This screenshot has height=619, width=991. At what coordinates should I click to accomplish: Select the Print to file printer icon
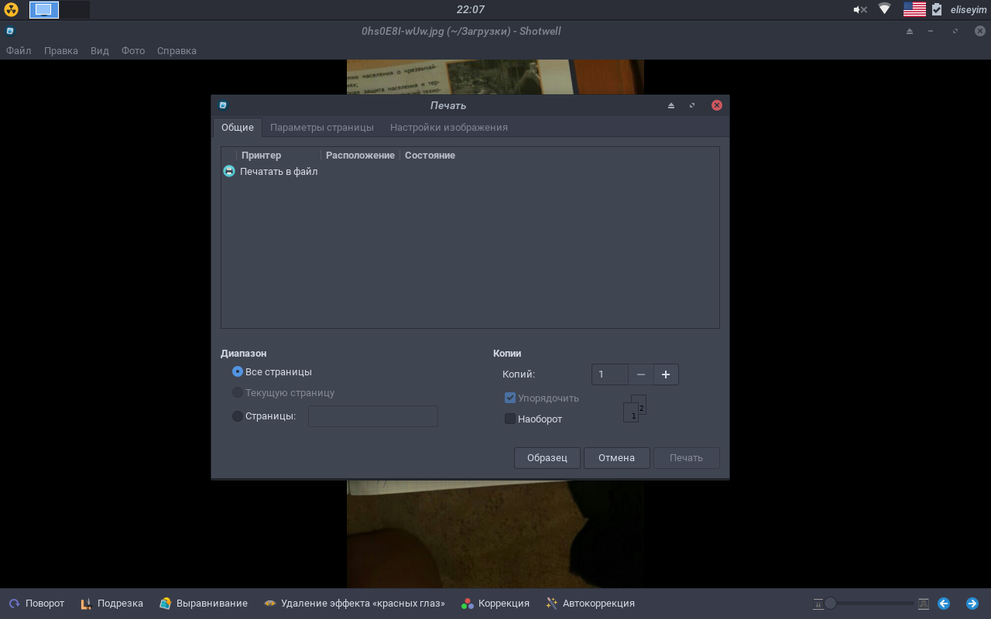click(229, 171)
